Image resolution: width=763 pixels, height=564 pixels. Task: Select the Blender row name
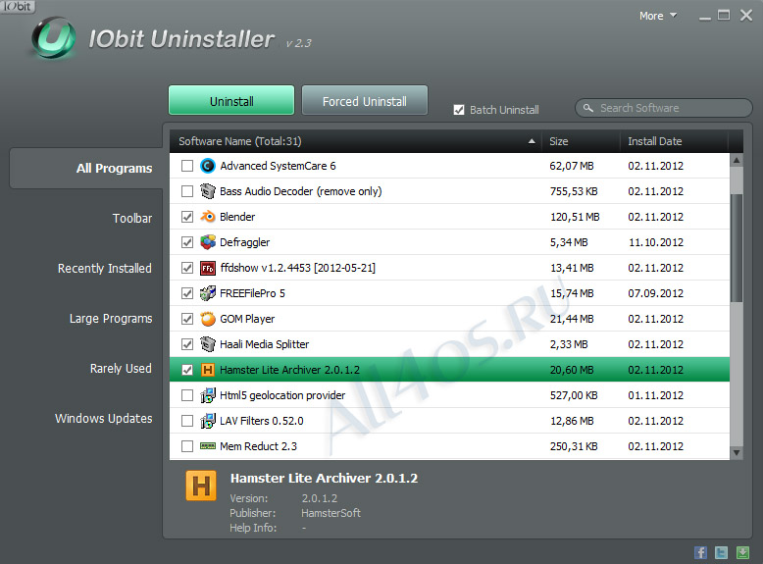coord(237,217)
